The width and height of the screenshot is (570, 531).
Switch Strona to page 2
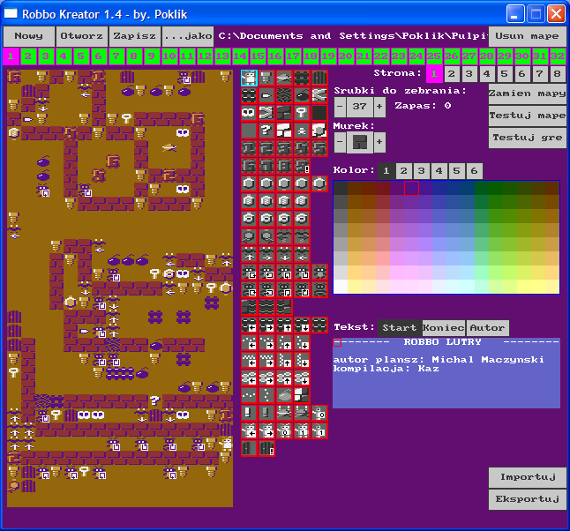tap(452, 74)
